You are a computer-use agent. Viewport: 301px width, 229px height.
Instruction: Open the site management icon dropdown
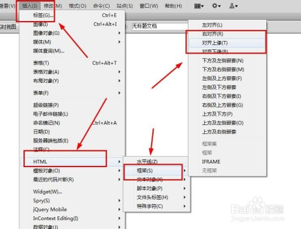click(234, 6)
